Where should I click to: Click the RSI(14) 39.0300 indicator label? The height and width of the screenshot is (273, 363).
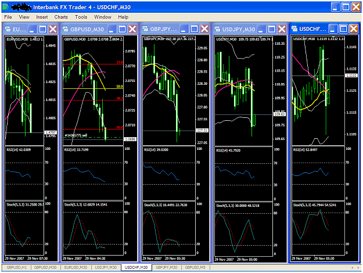pos(156,150)
